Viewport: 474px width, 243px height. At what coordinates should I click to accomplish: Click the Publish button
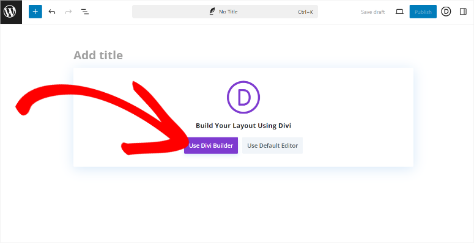tap(423, 12)
